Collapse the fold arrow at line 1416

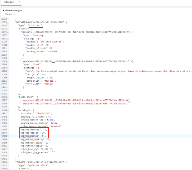click(x=8, y=163)
